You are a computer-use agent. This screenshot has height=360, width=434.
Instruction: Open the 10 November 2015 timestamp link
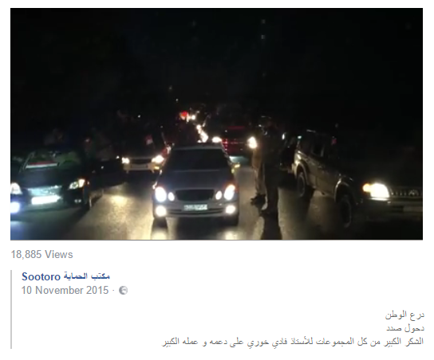(x=65, y=291)
